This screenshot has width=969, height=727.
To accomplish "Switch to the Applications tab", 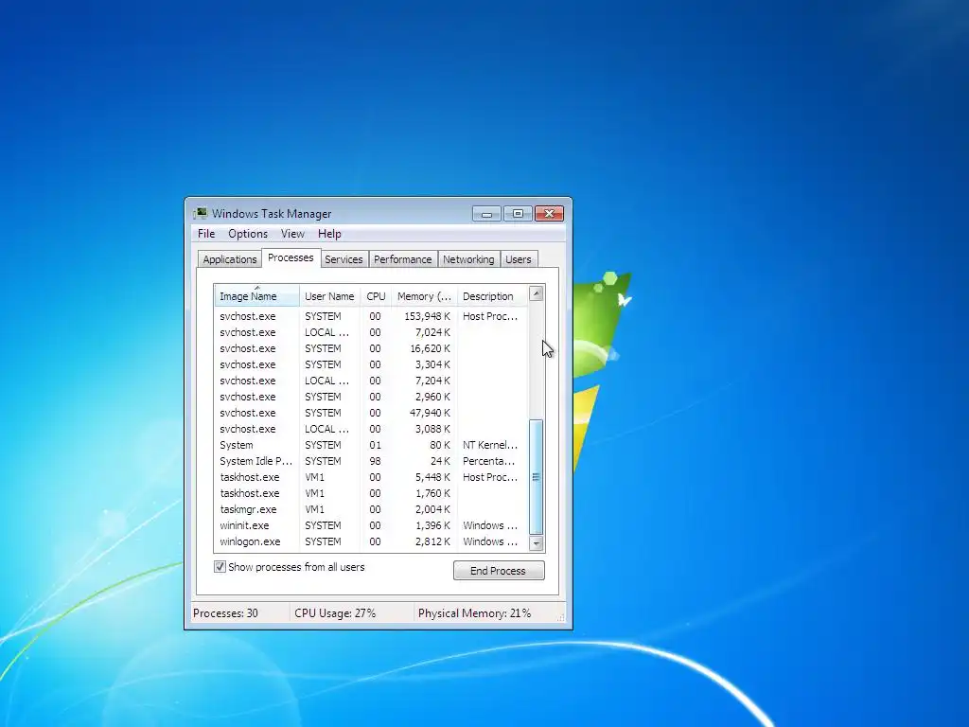I will coord(229,259).
